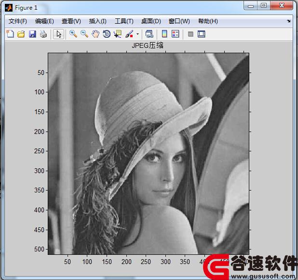
Task: Click the Link Plot toolbar icon
Action: click(x=149, y=34)
